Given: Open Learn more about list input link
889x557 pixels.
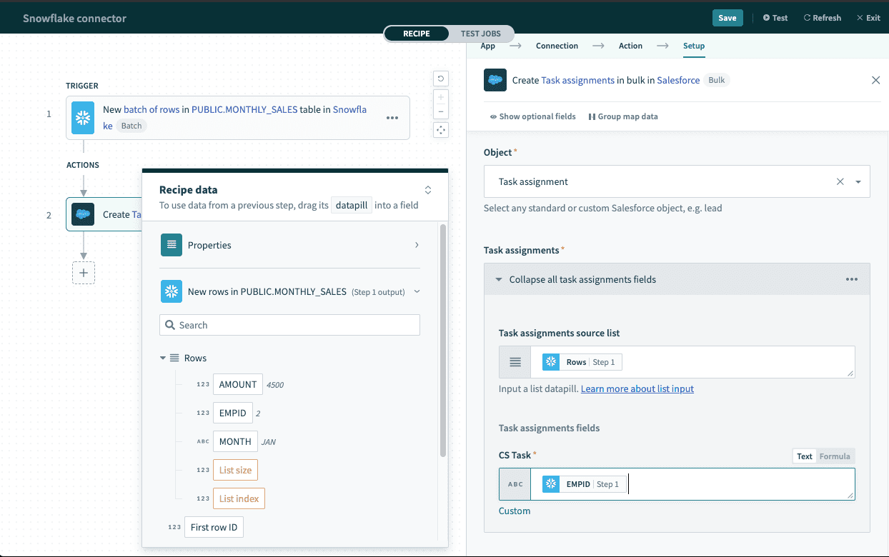Looking at the screenshot, I should 637,388.
